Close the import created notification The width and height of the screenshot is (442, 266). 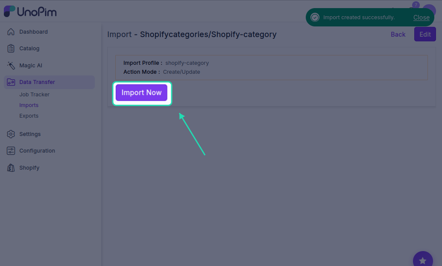421,17
